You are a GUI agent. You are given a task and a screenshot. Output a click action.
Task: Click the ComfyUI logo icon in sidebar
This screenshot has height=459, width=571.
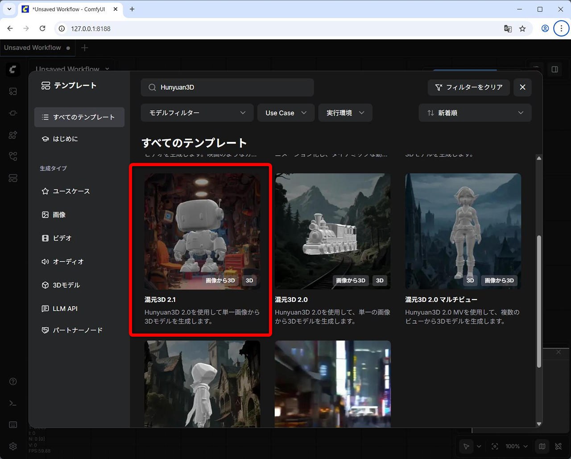tap(13, 69)
